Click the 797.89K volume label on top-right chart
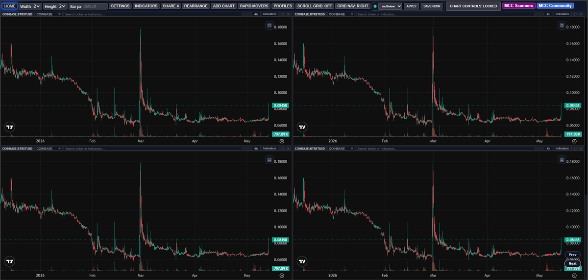The height and width of the screenshot is (280, 588). coord(572,134)
